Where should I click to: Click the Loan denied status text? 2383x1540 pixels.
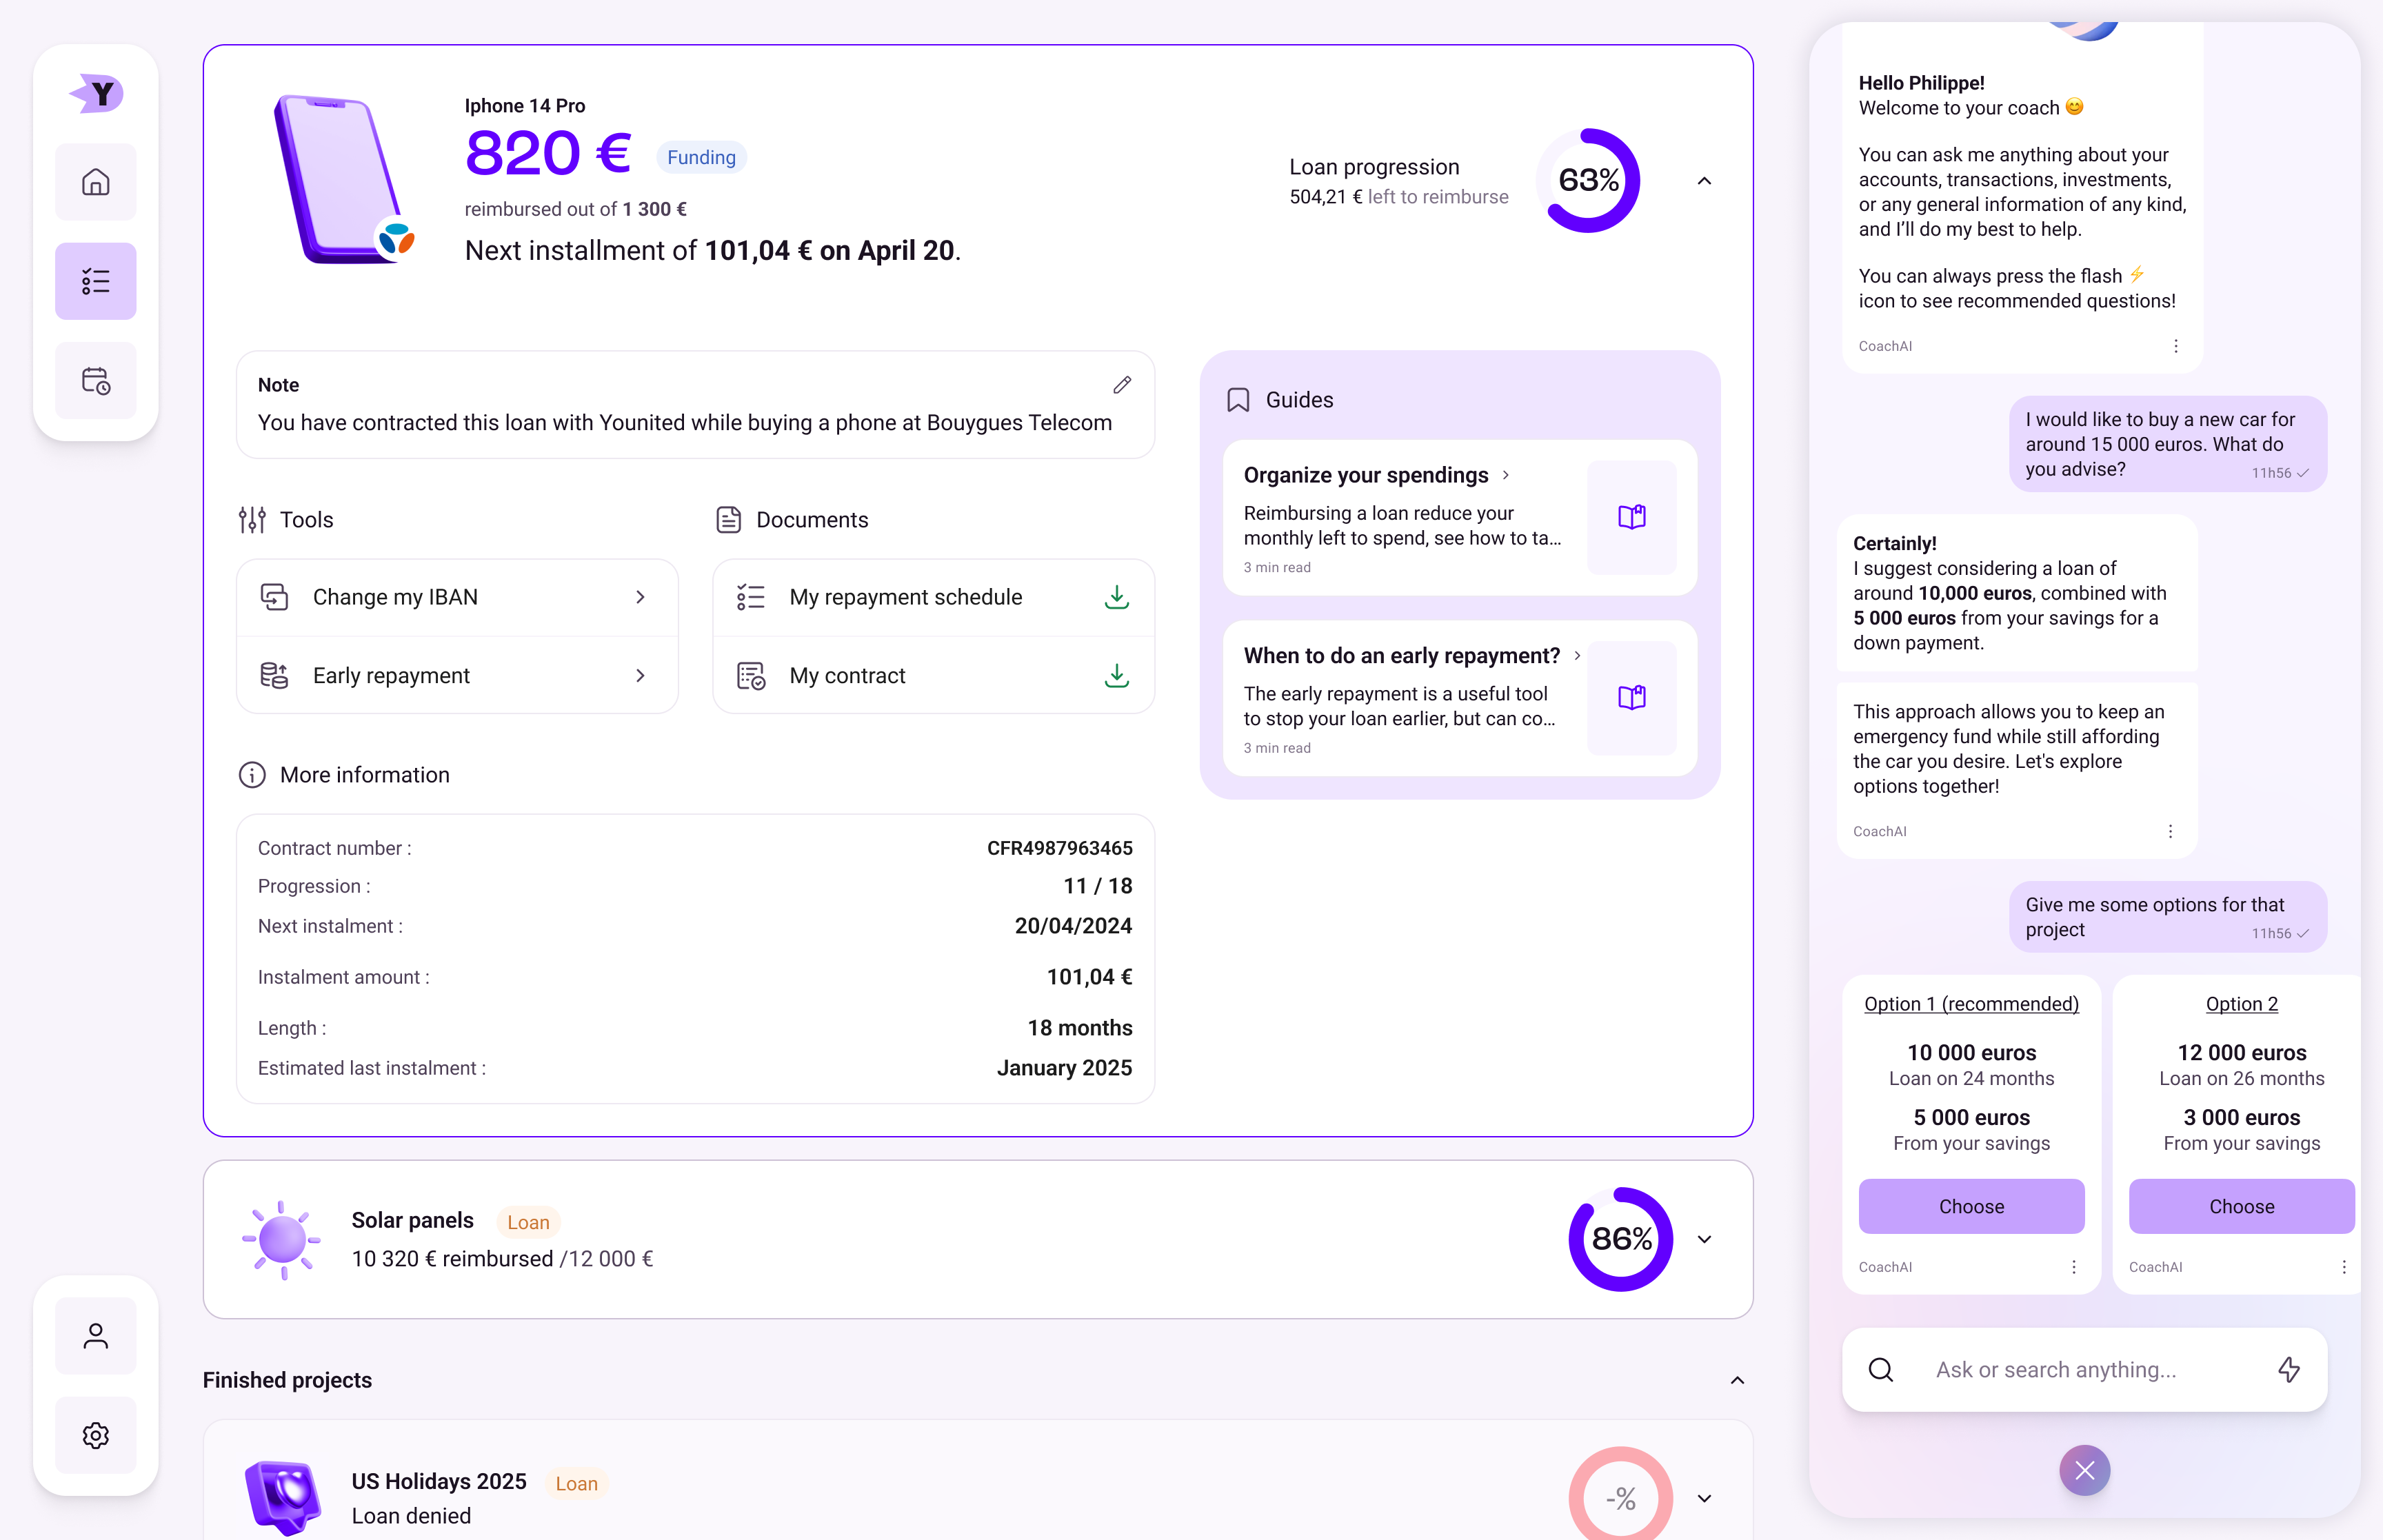411,1516
